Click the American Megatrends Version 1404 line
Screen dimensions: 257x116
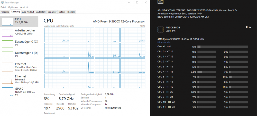(x=180, y=14)
